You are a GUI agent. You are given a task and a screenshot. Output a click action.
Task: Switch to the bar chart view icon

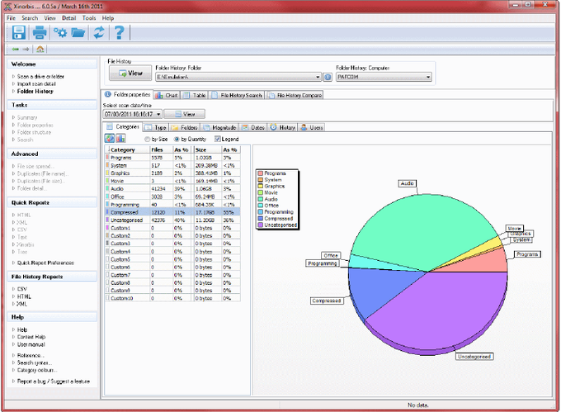[120, 139]
